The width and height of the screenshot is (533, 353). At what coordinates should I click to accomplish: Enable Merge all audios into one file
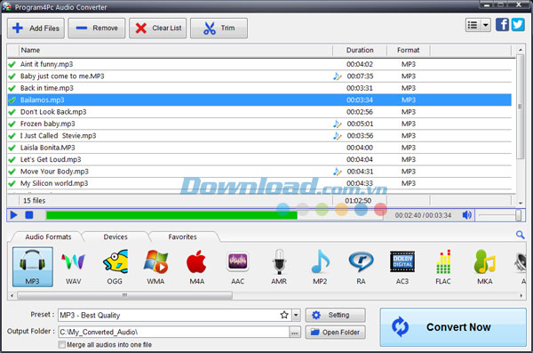tap(62, 344)
